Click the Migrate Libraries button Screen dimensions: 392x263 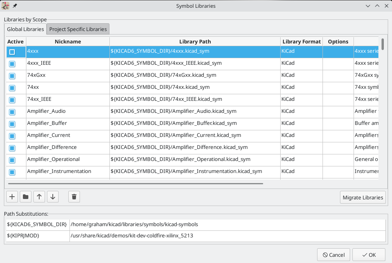point(363,197)
